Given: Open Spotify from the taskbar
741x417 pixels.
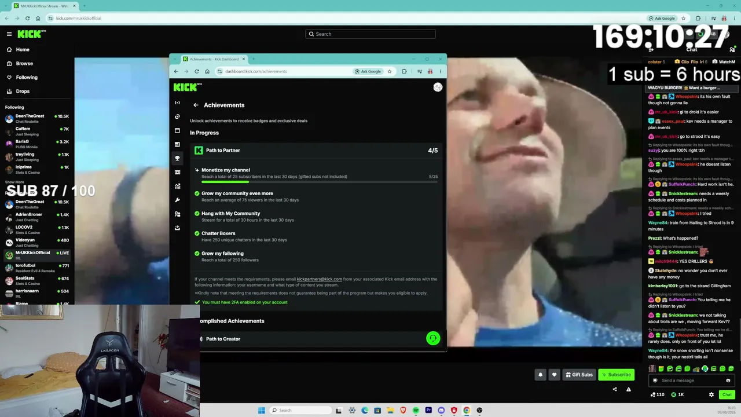Looking at the screenshot, I should pyautogui.click(x=416, y=411).
